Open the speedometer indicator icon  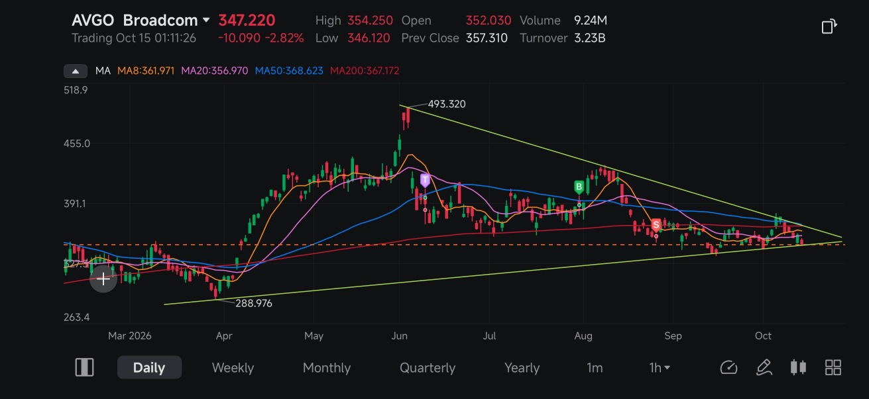(x=728, y=367)
